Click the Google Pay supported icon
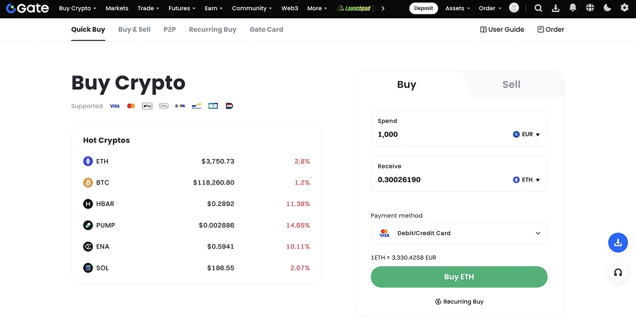 point(164,106)
